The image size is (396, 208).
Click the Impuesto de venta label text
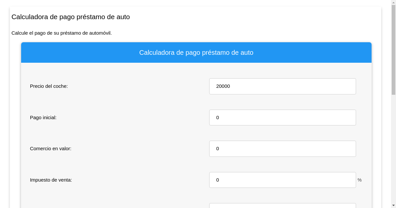(x=51, y=180)
